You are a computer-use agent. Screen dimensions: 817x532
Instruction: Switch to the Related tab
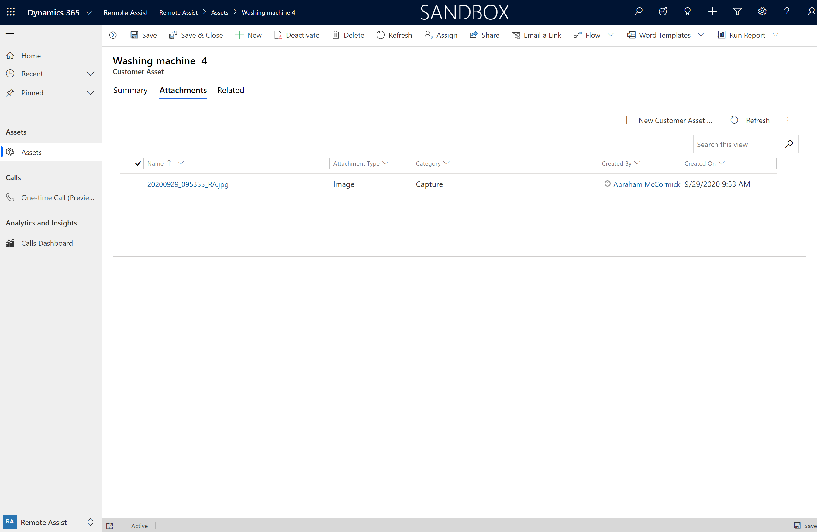[x=230, y=90]
